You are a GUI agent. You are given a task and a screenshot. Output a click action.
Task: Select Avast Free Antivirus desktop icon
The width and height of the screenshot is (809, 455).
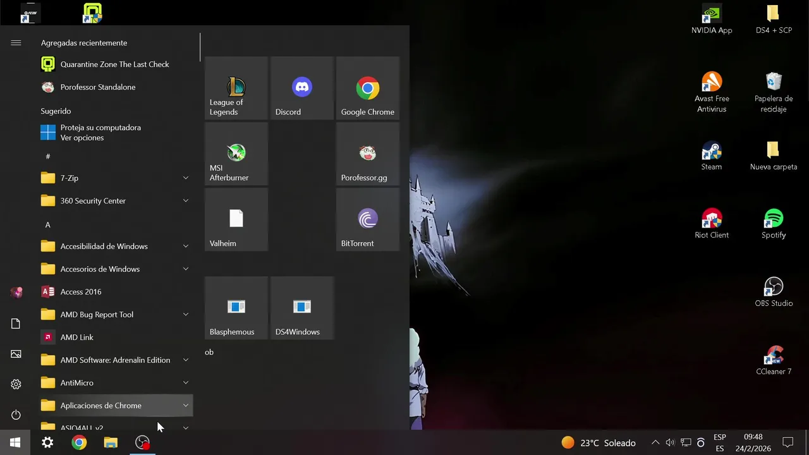pyautogui.click(x=712, y=92)
